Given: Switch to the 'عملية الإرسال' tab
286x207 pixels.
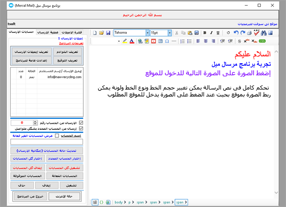Looking at the screenshot, I should click(48, 32).
